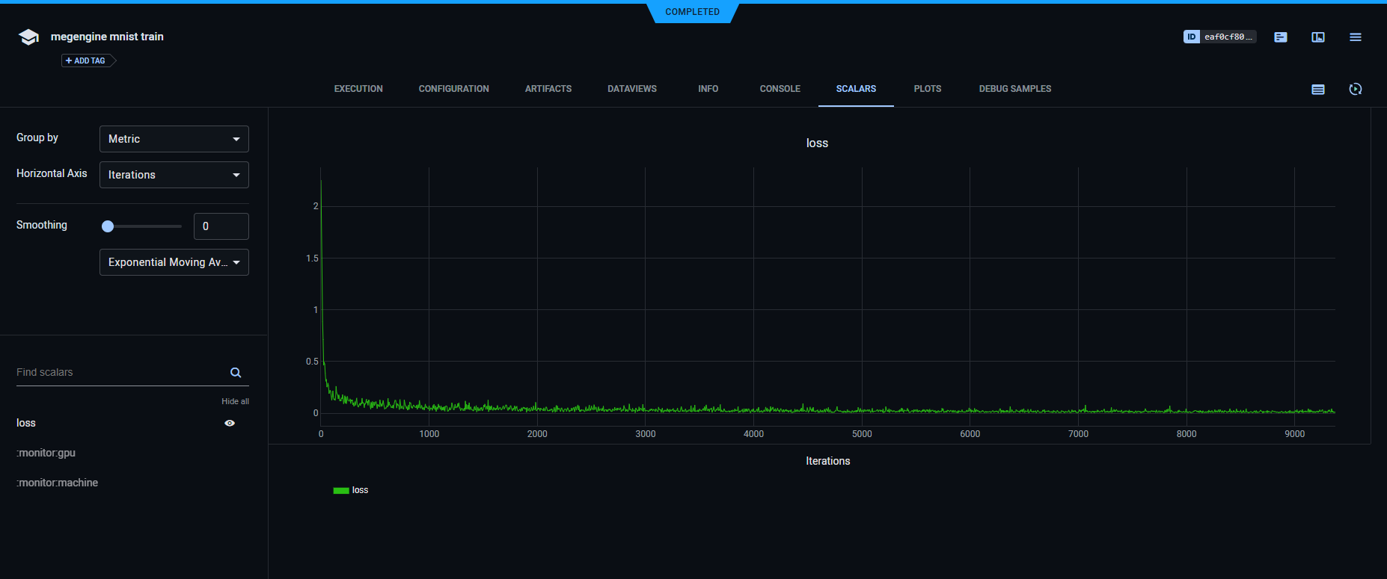Open the Group by Metric dropdown
The width and height of the screenshot is (1387, 579).
174,139
